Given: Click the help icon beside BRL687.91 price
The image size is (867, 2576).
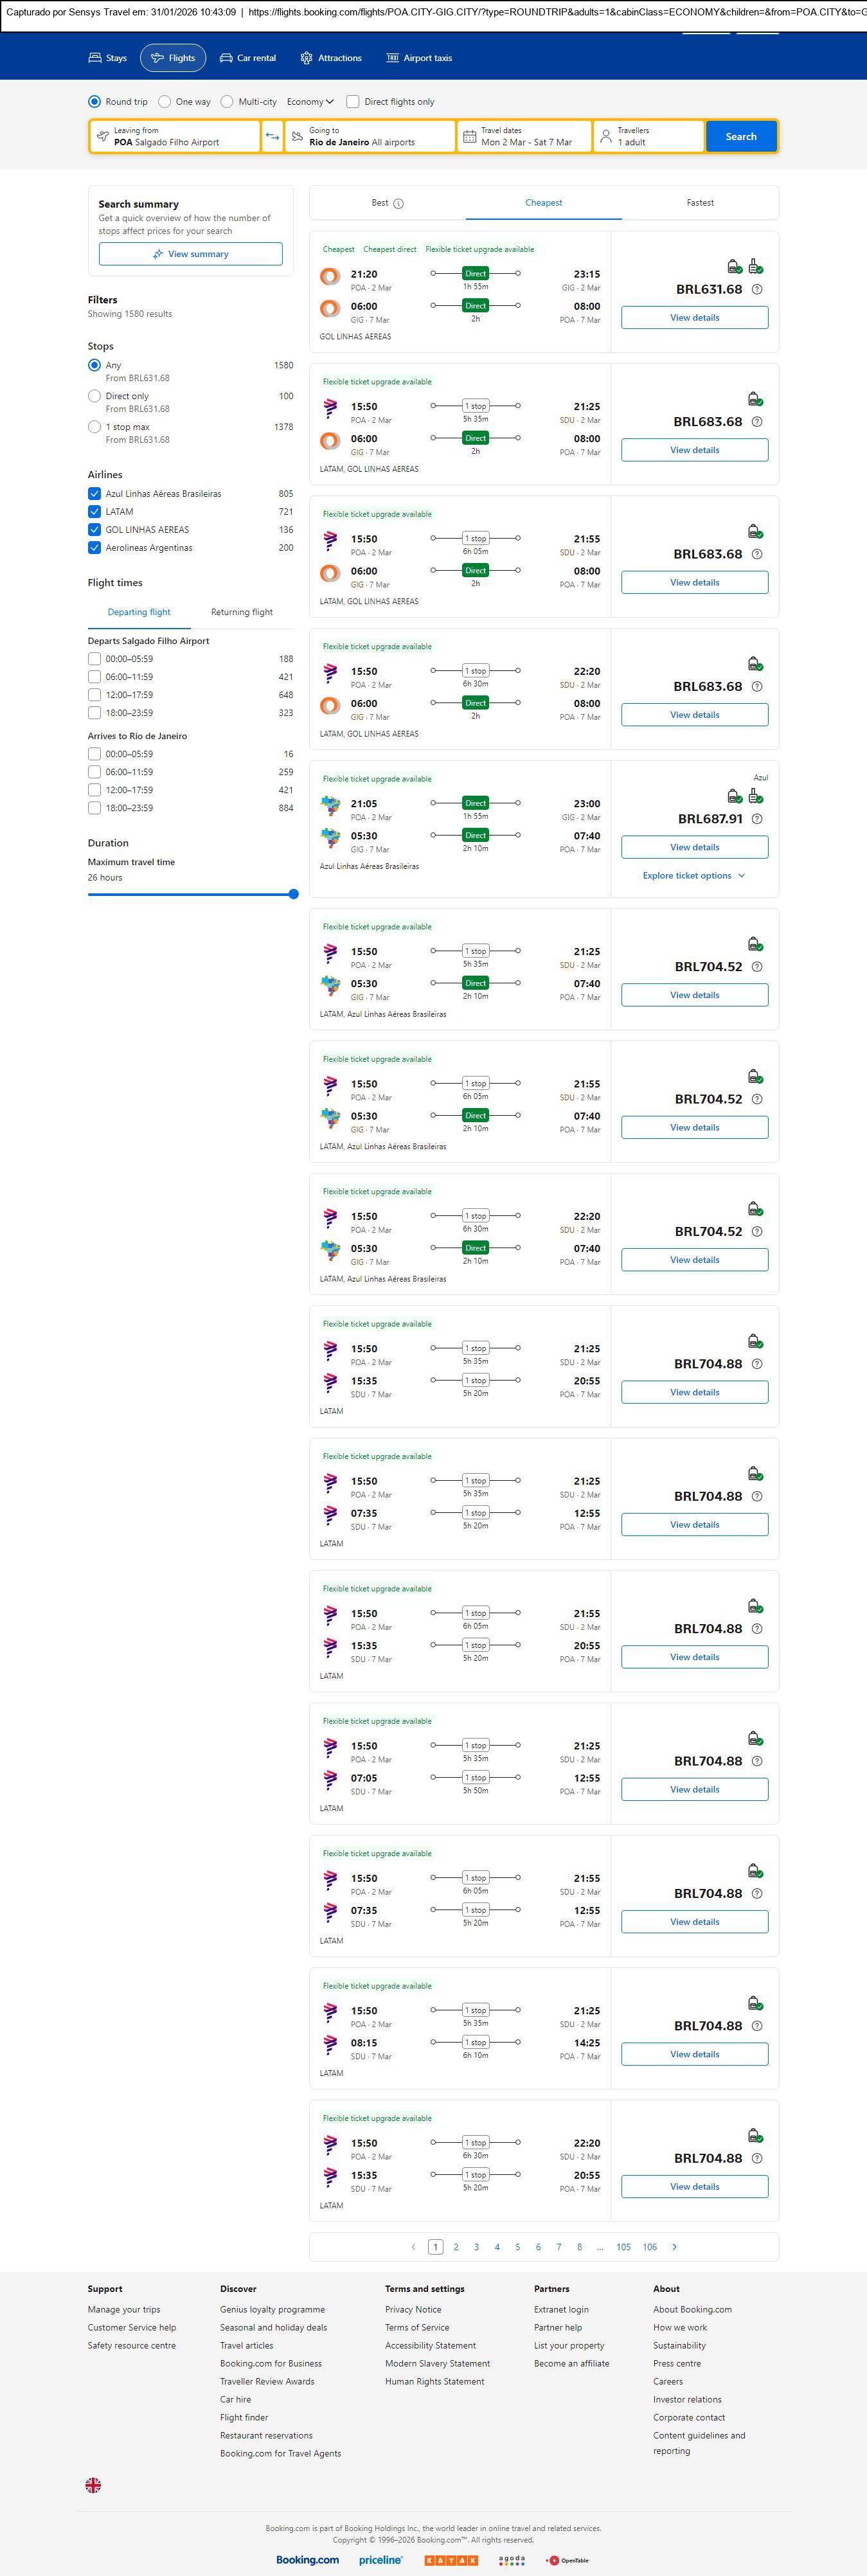Looking at the screenshot, I should (757, 819).
